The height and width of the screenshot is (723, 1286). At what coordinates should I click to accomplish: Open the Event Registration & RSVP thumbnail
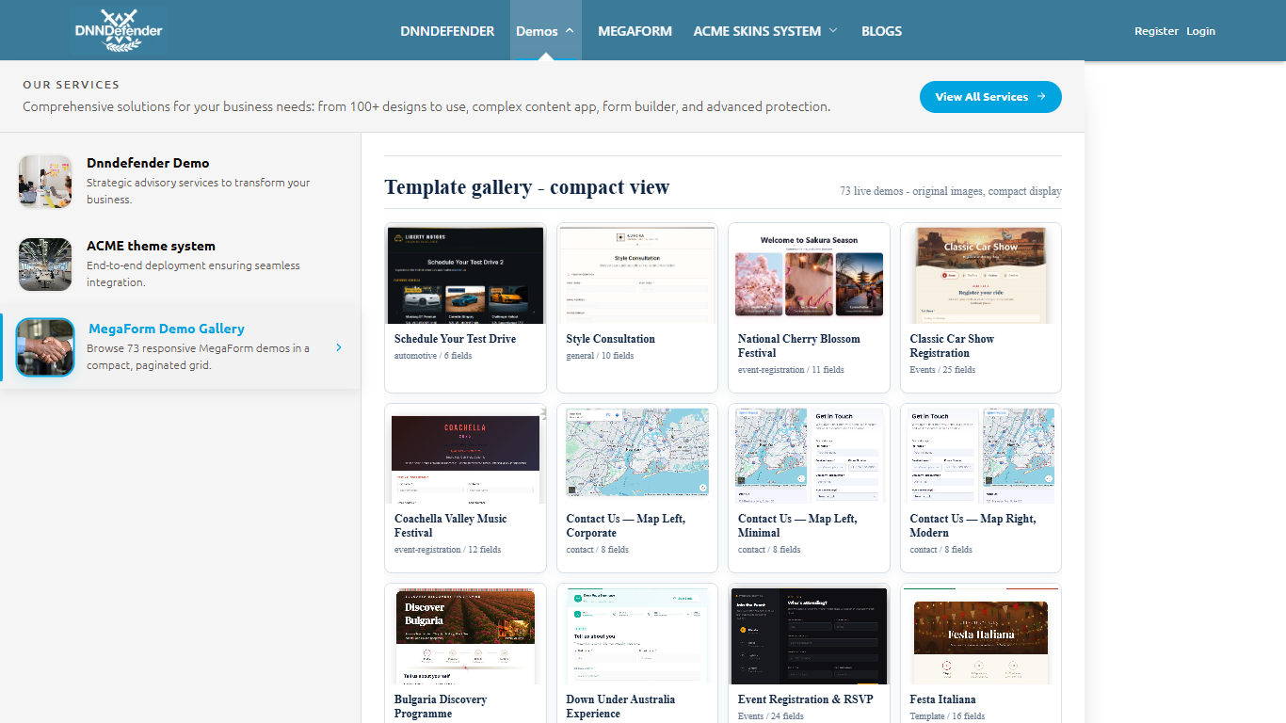[810, 636]
